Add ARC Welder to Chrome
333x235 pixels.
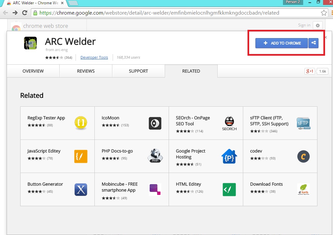pyautogui.click(x=282, y=43)
